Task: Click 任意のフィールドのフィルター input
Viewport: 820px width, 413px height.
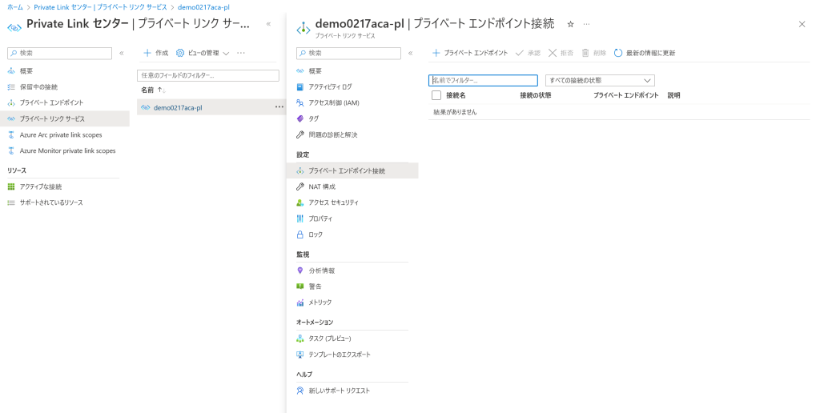Action: point(208,75)
